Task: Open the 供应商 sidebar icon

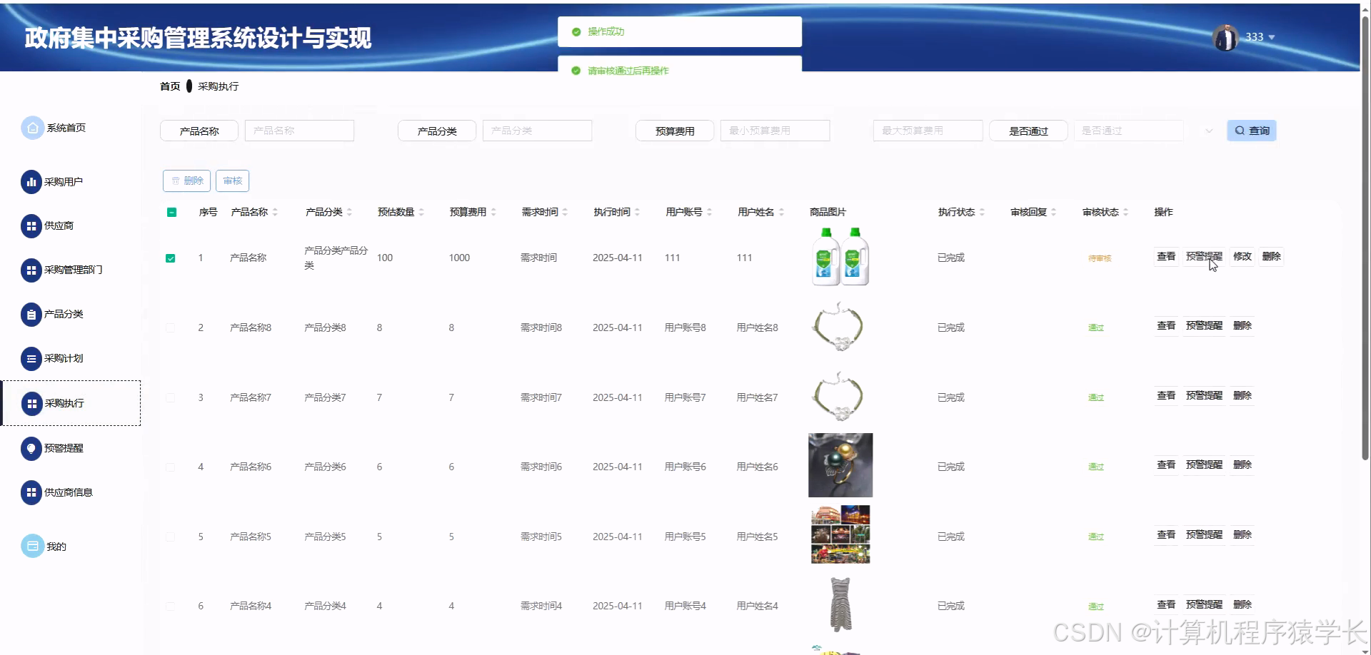Action: click(x=31, y=225)
